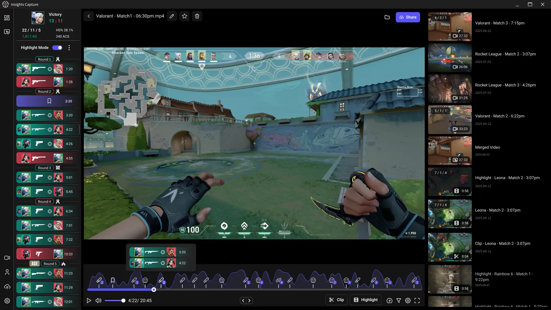Select the kill event at 1:20
Image resolution: width=551 pixels, height=310 pixels.
(48, 69)
